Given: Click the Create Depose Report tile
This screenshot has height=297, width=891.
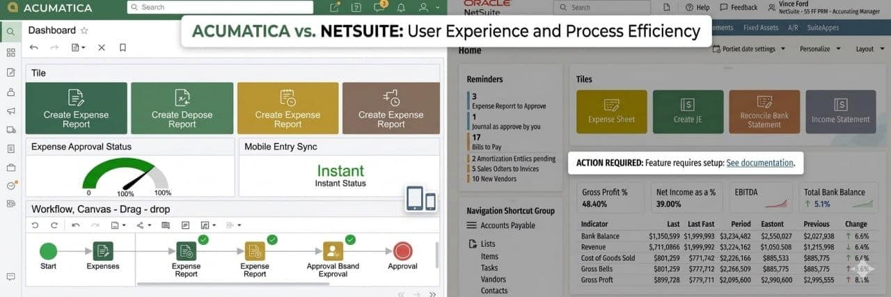Looking at the screenshot, I should pyautogui.click(x=182, y=109).
